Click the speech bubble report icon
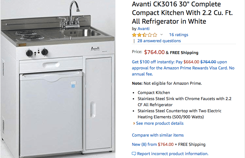The height and width of the screenshot is (158, 245). [x=134, y=154]
